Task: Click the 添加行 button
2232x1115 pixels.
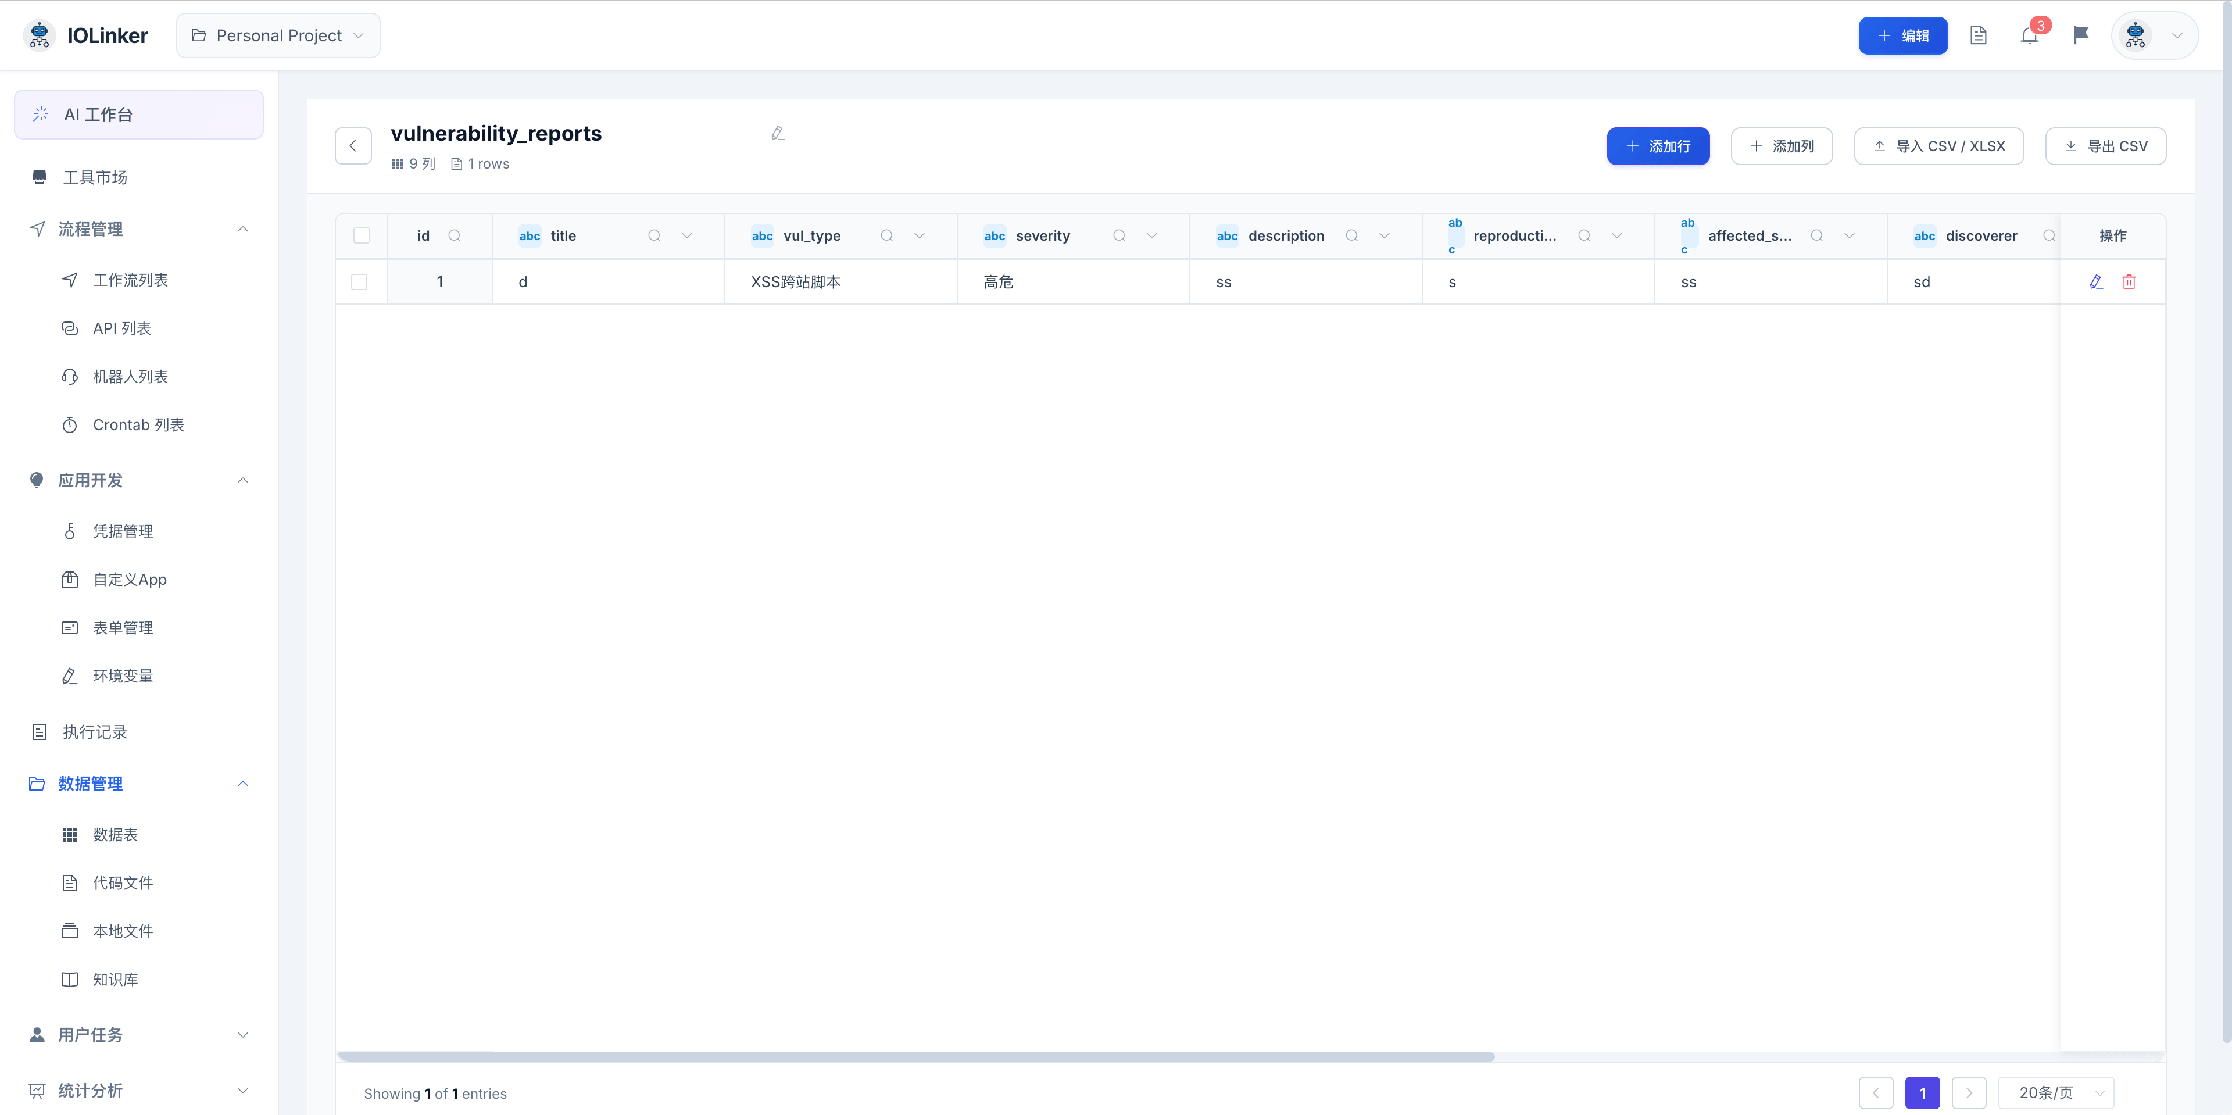Action: point(1658,145)
